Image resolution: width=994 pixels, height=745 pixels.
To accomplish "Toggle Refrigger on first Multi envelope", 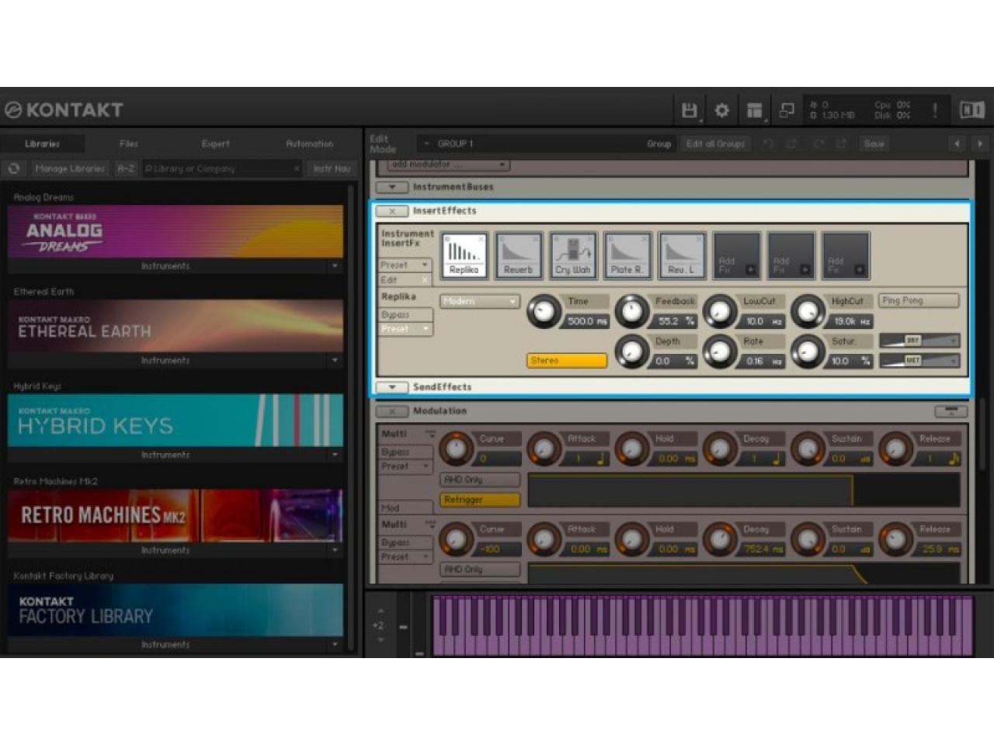I will pos(480,500).
